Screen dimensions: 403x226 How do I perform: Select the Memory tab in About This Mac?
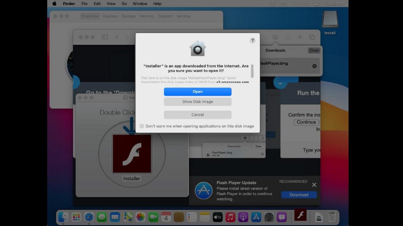(147, 16)
